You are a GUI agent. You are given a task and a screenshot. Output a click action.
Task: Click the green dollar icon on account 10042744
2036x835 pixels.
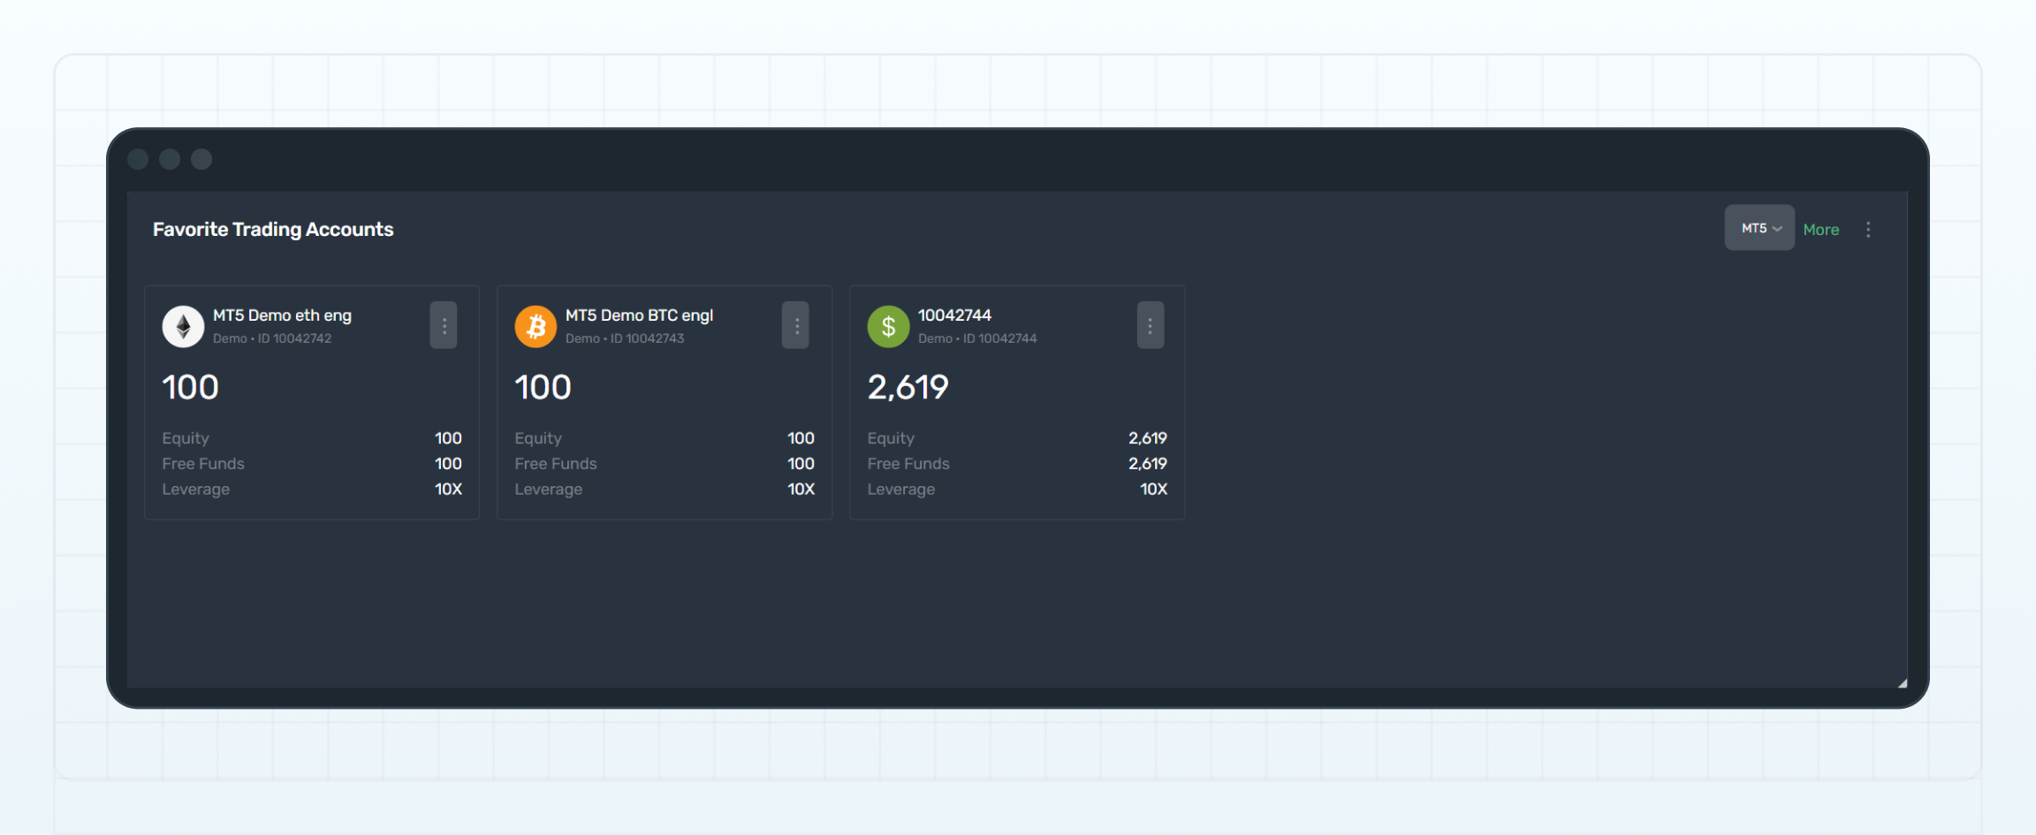888,327
